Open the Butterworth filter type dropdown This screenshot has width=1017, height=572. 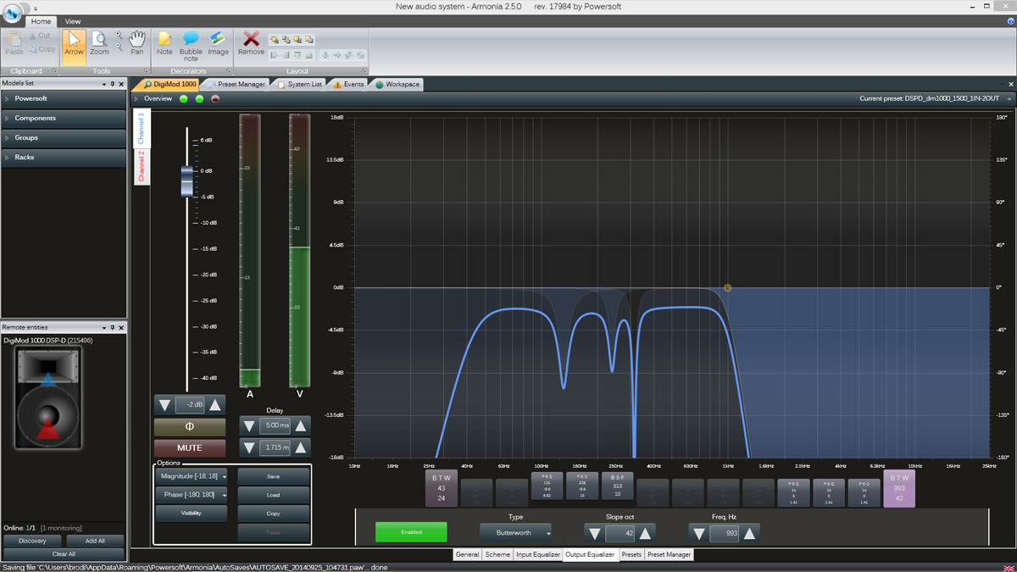pos(516,533)
